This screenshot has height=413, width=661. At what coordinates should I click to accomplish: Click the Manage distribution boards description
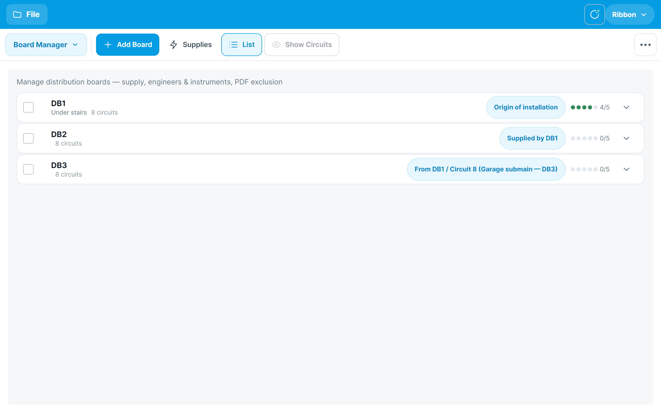[x=149, y=82]
